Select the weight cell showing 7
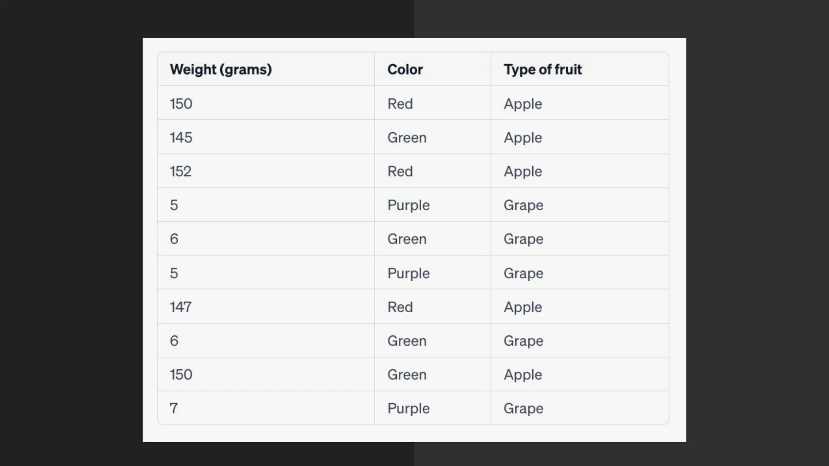The width and height of the screenshot is (829, 466). [174, 408]
